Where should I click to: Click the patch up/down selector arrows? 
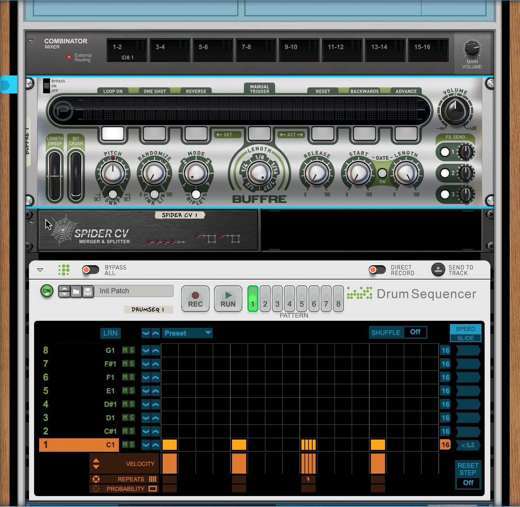(x=65, y=292)
